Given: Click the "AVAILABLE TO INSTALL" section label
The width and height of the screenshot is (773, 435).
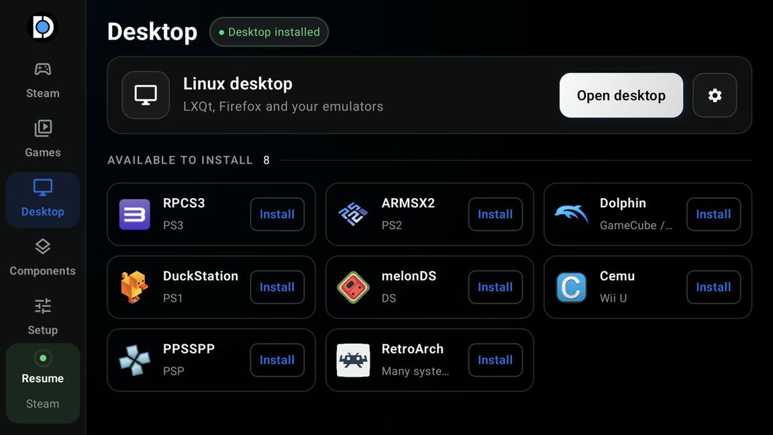Looking at the screenshot, I should (x=180, y=160).
